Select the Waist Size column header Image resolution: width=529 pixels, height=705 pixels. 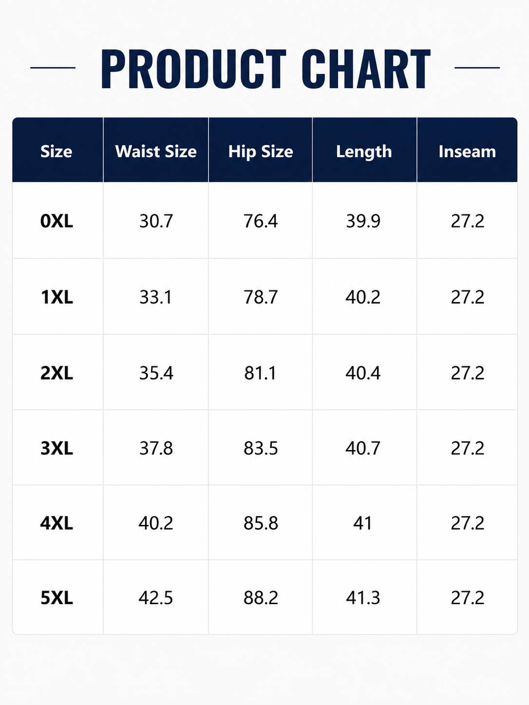(x=156, y=151)
